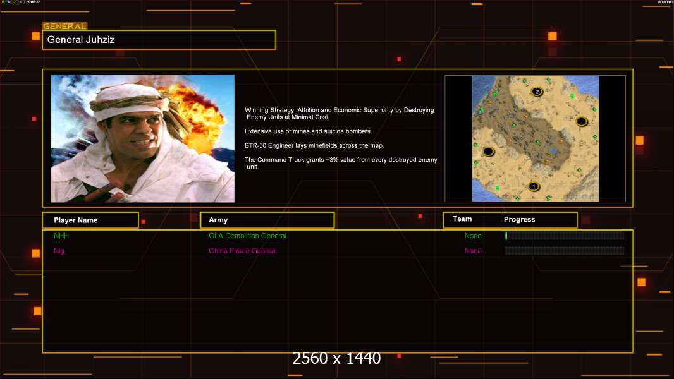Click Nig's loading progress bar

point(565,251)
